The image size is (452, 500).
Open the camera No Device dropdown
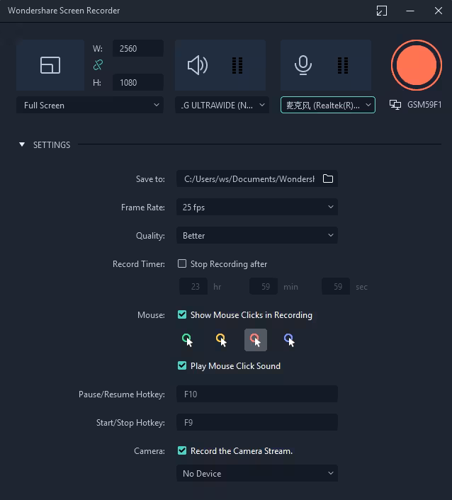pos(257,473)
